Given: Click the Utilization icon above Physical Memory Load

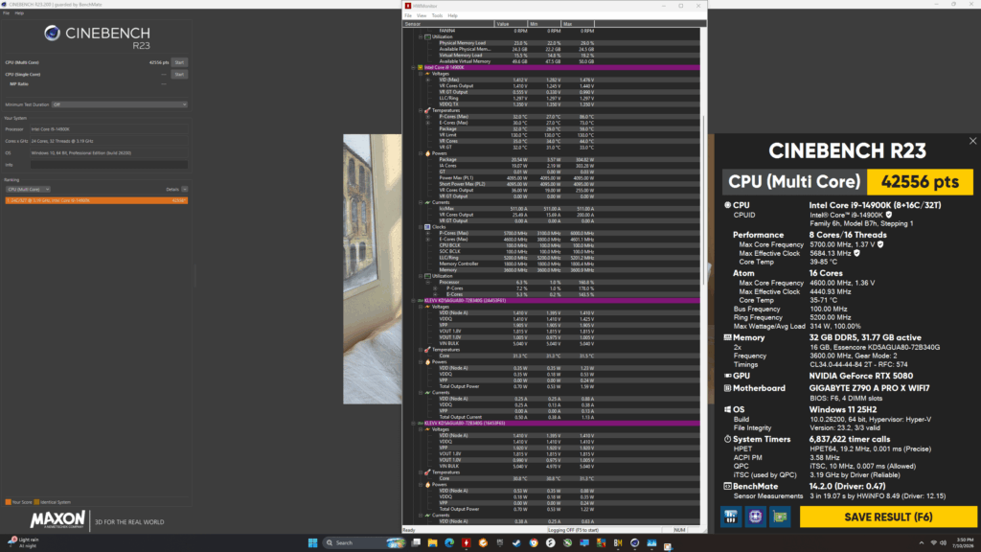Looking at the screenshot, I should pyautogui.click(x=428, y=37).
